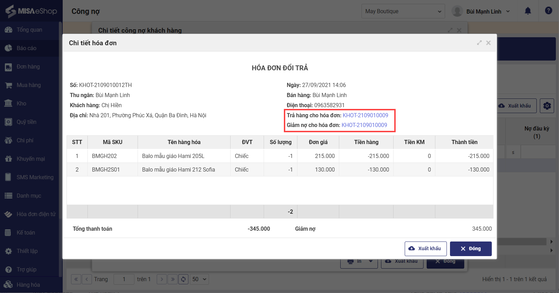Click the page number input field
The width and height of the screenshot is (559, 293).
(x=124, y=279)
